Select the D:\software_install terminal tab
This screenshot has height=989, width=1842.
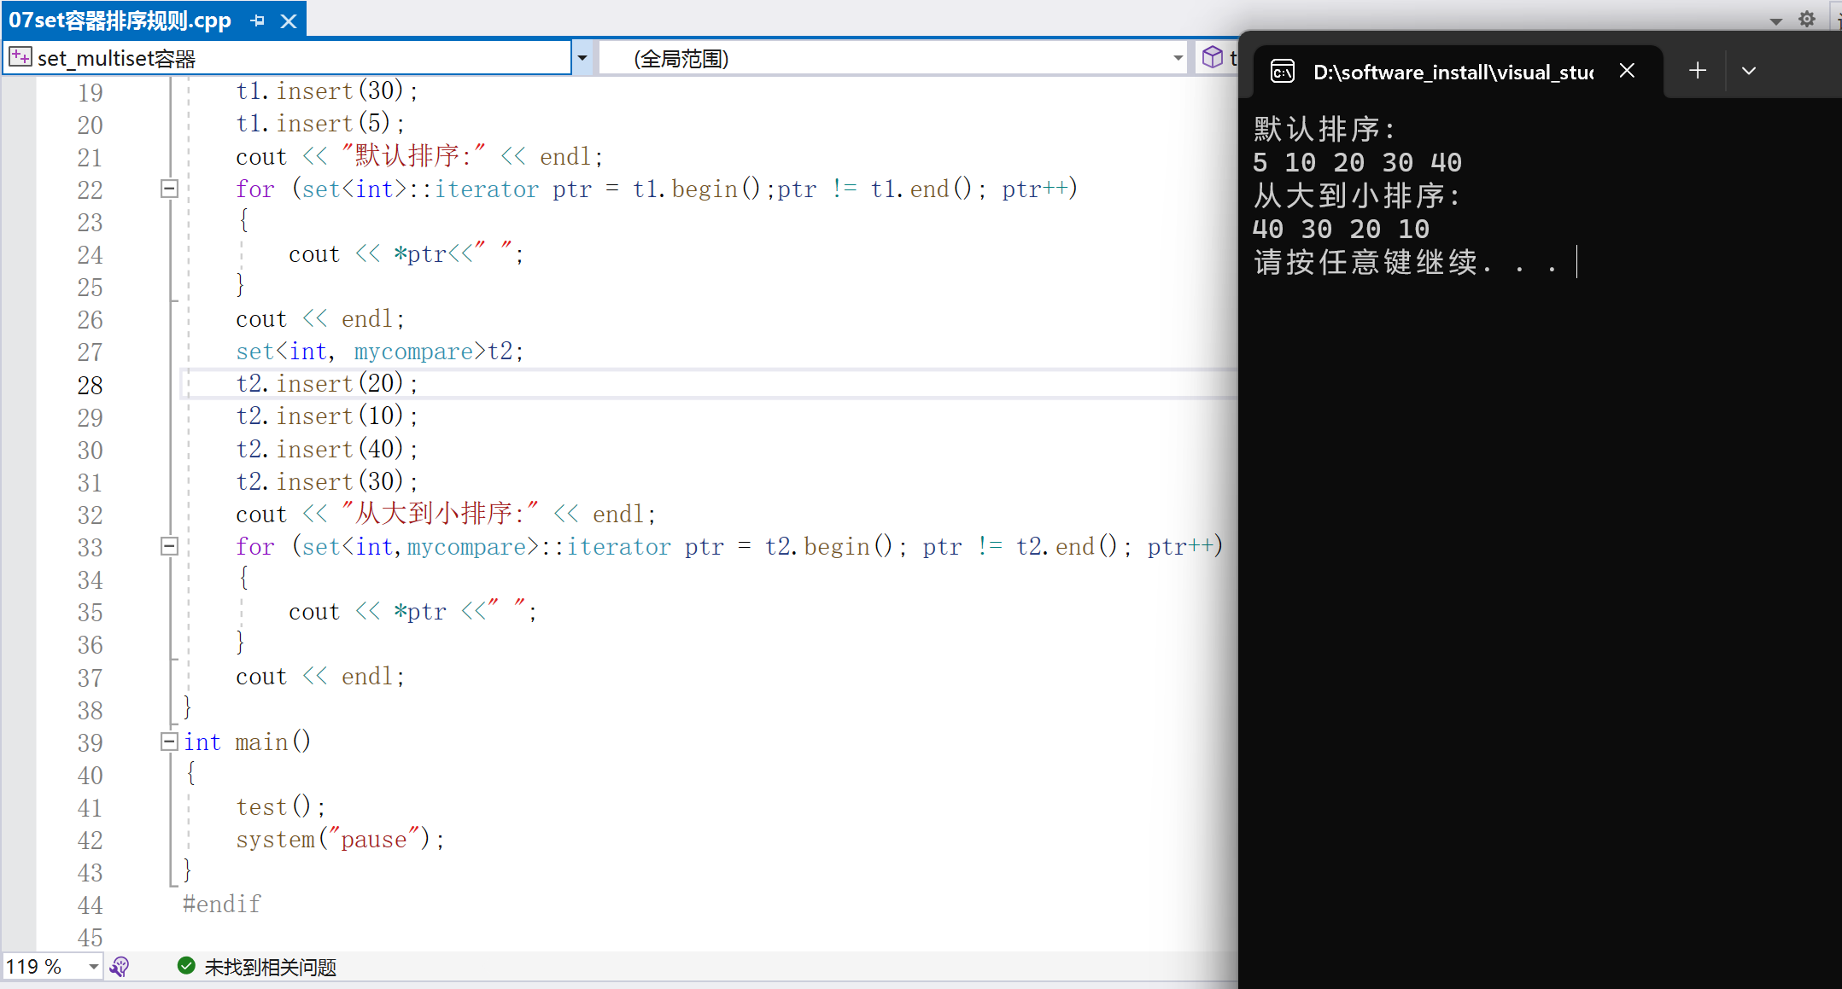(x=1452, y=71)
